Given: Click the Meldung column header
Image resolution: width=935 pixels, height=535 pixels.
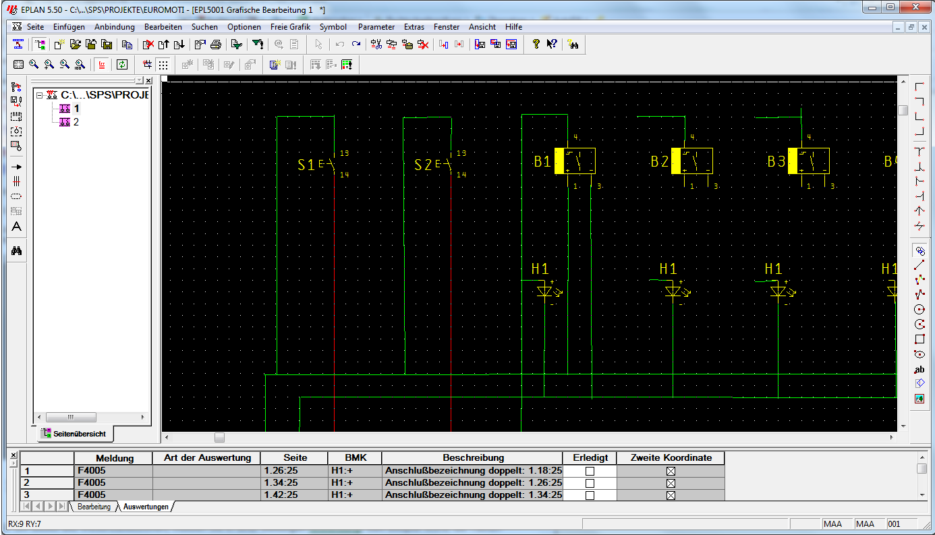Looking at the screenshot, I should pos(114,458).
